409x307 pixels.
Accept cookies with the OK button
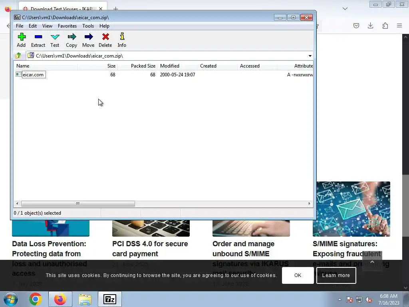pos(298,275)
